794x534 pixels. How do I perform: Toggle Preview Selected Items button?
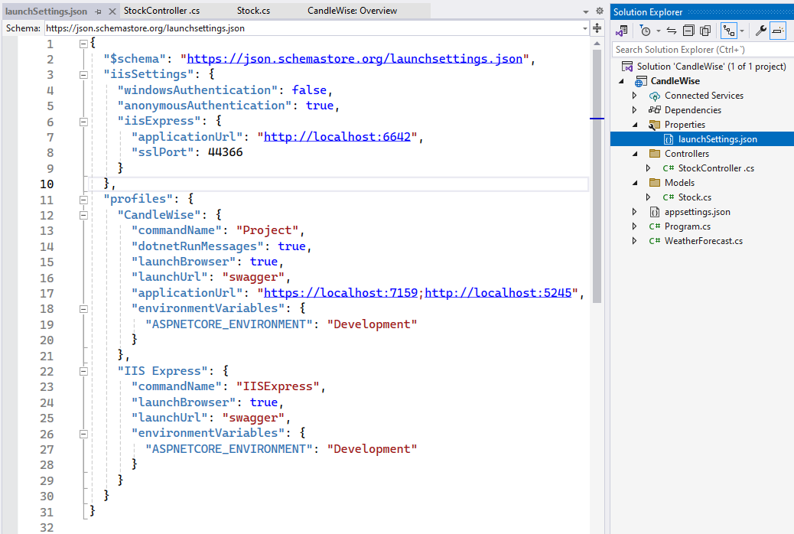click(x=777, y=31)
